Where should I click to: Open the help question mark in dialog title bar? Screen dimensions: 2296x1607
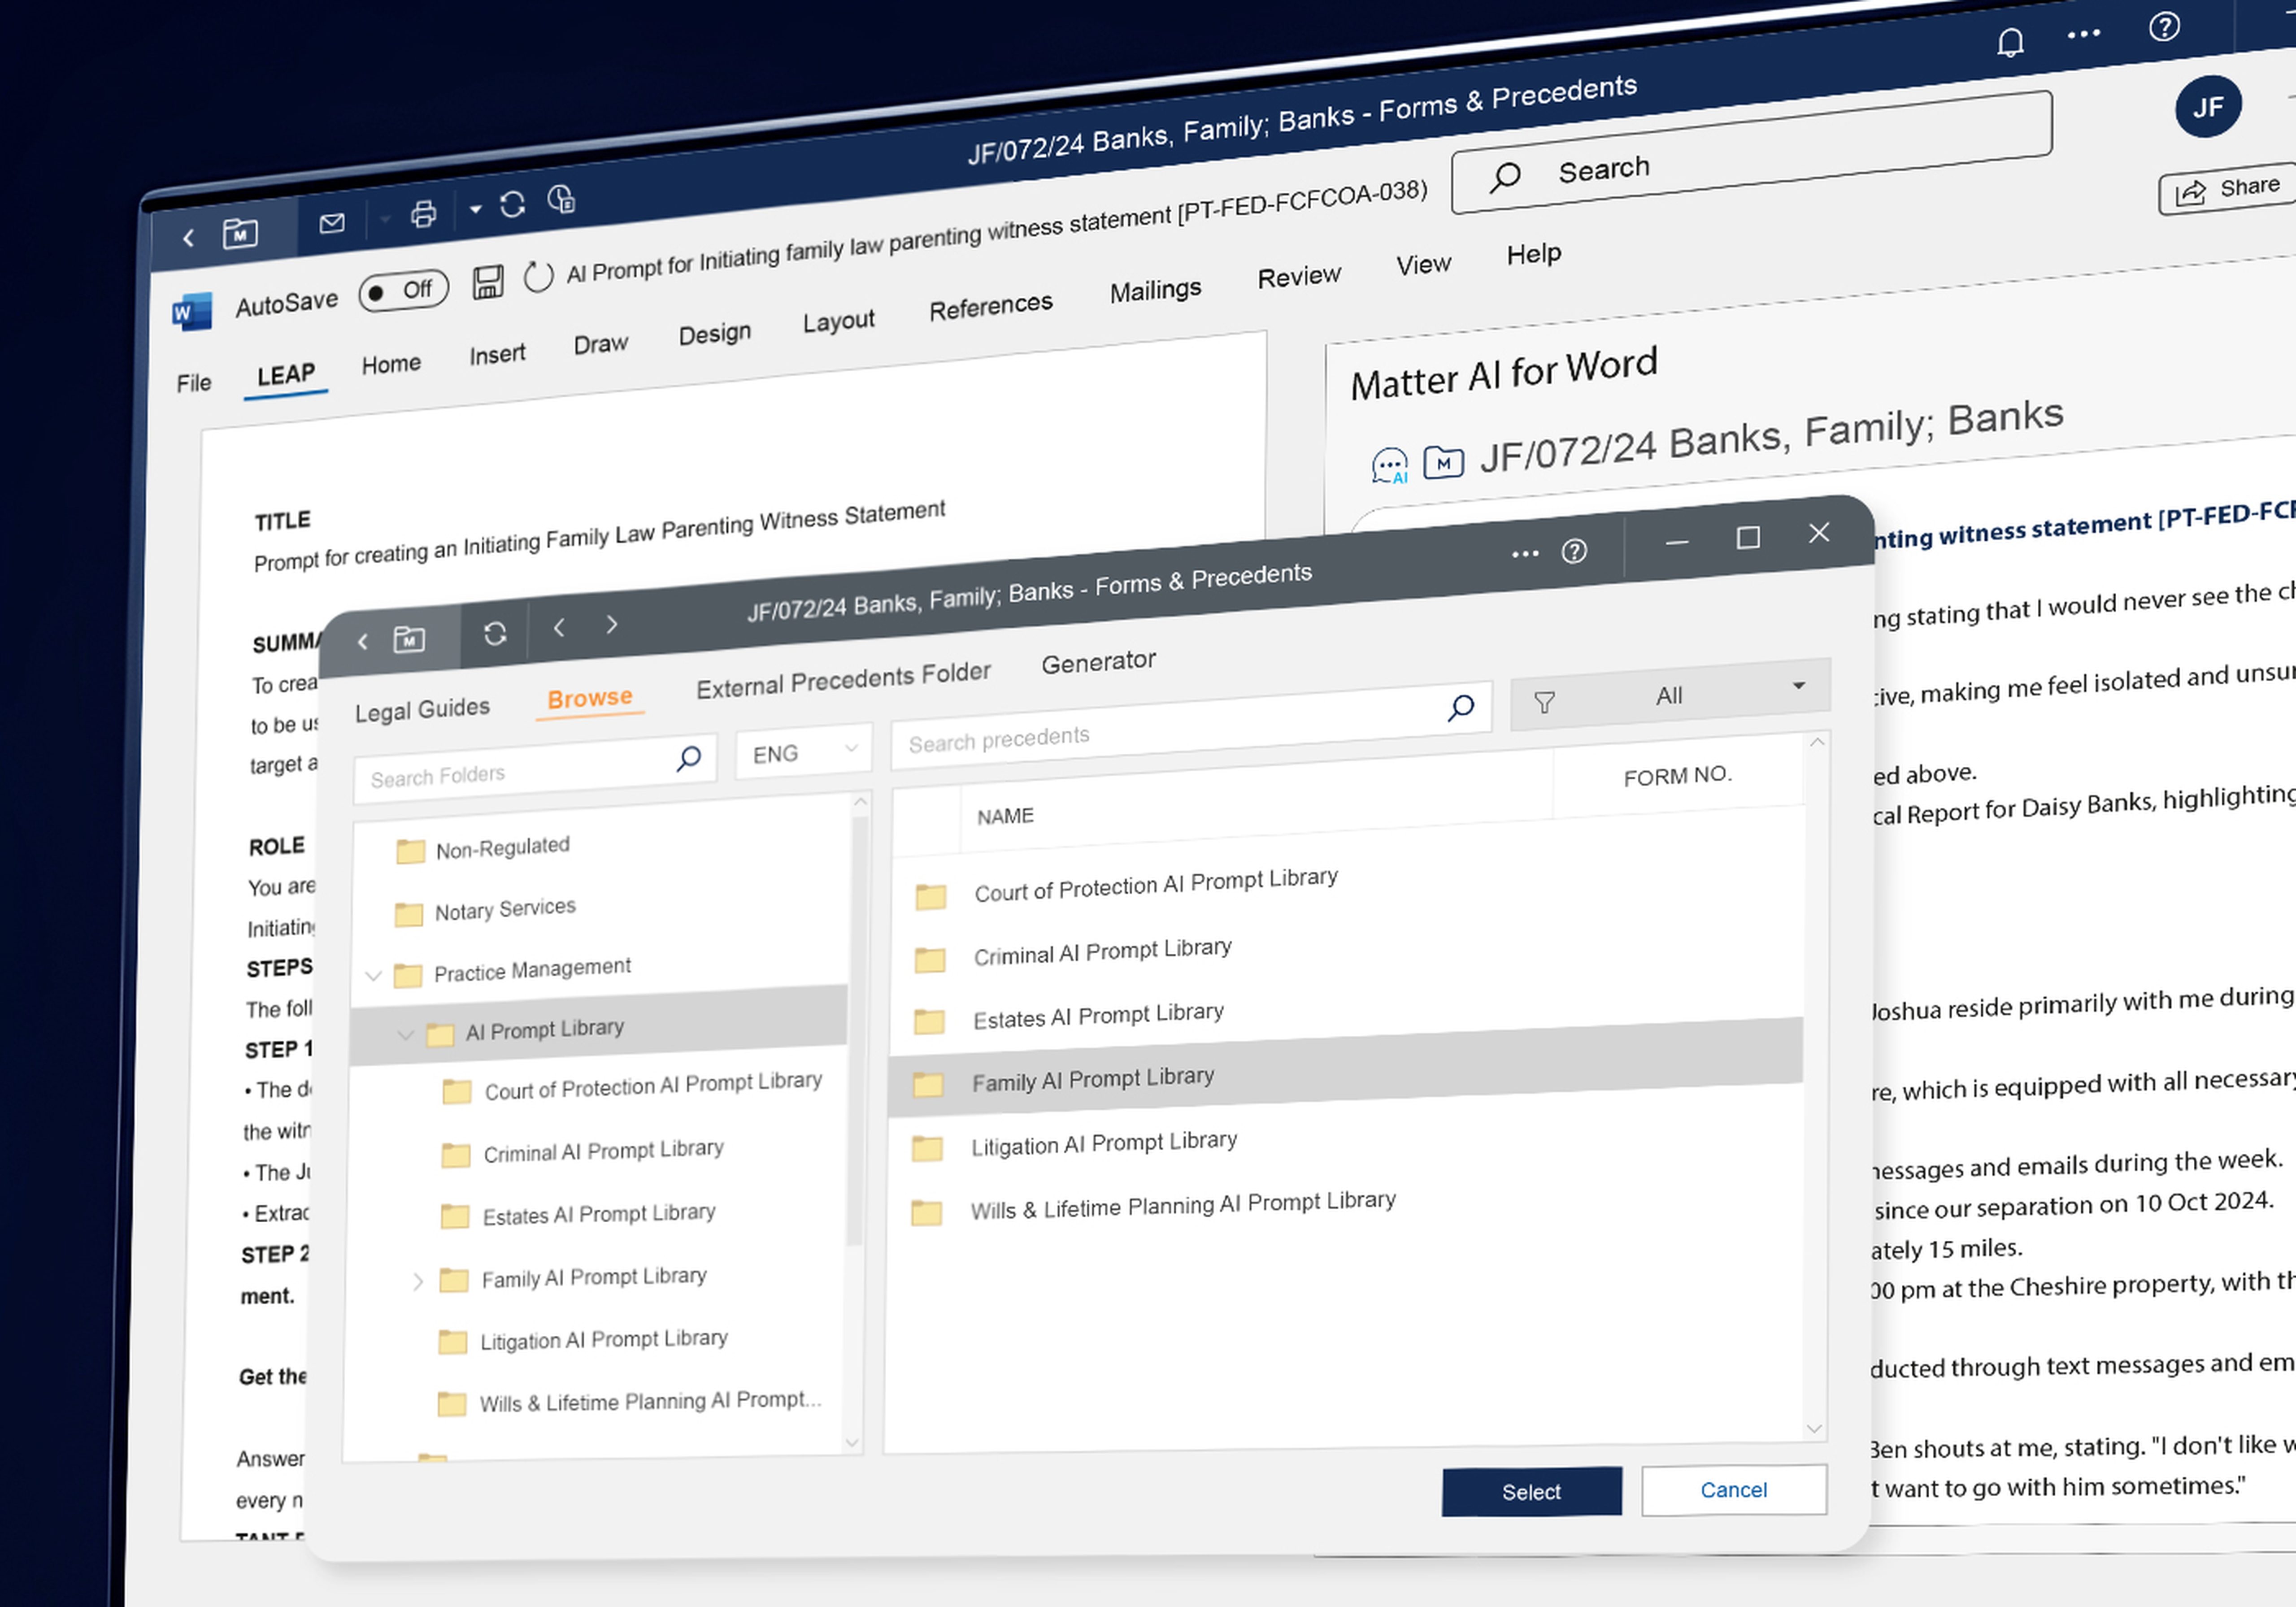tap(1574, 551)
